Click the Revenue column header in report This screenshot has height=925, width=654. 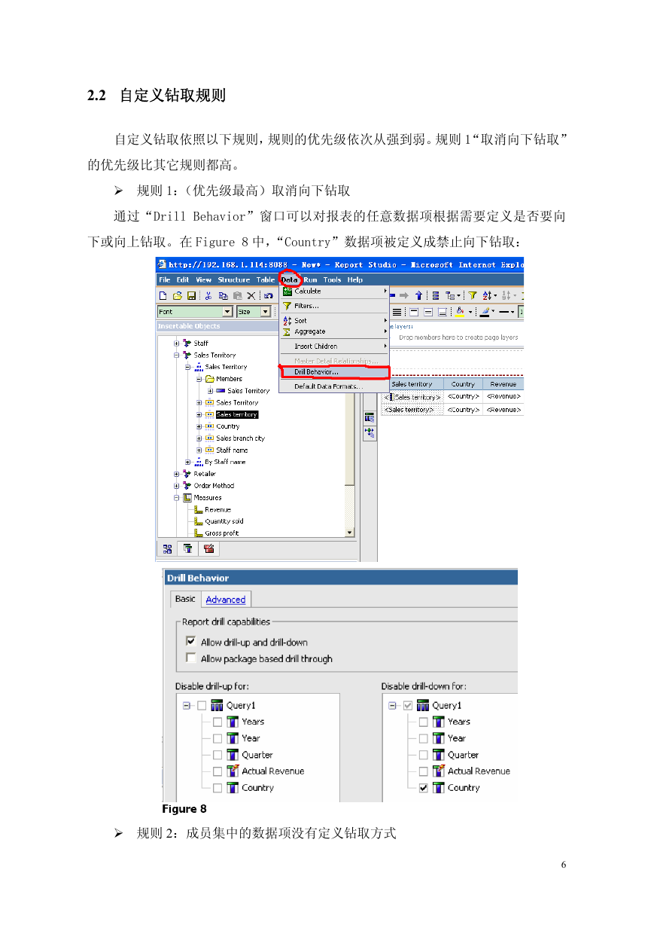coord(503,384)
